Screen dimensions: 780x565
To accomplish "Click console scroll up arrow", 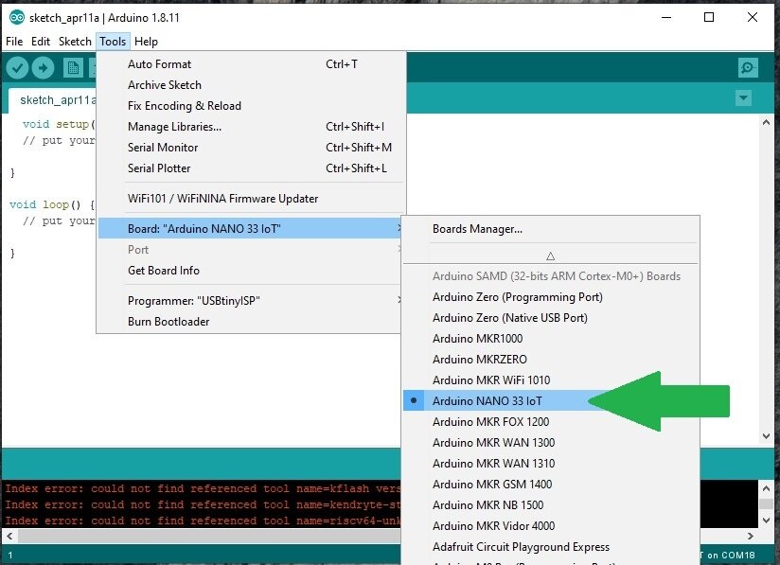I will click(766, 488).
